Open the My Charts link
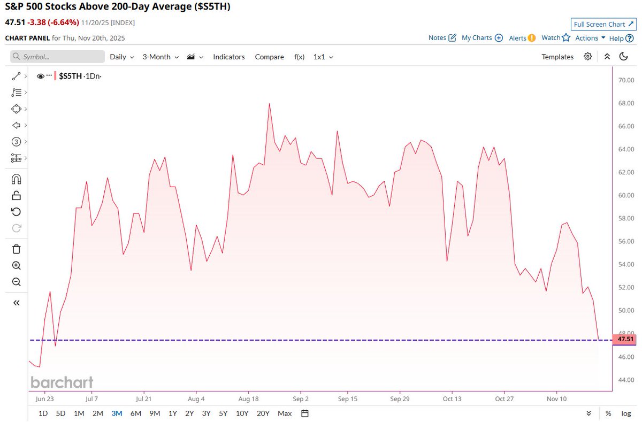The image size is (642, 422). (482, 38)
